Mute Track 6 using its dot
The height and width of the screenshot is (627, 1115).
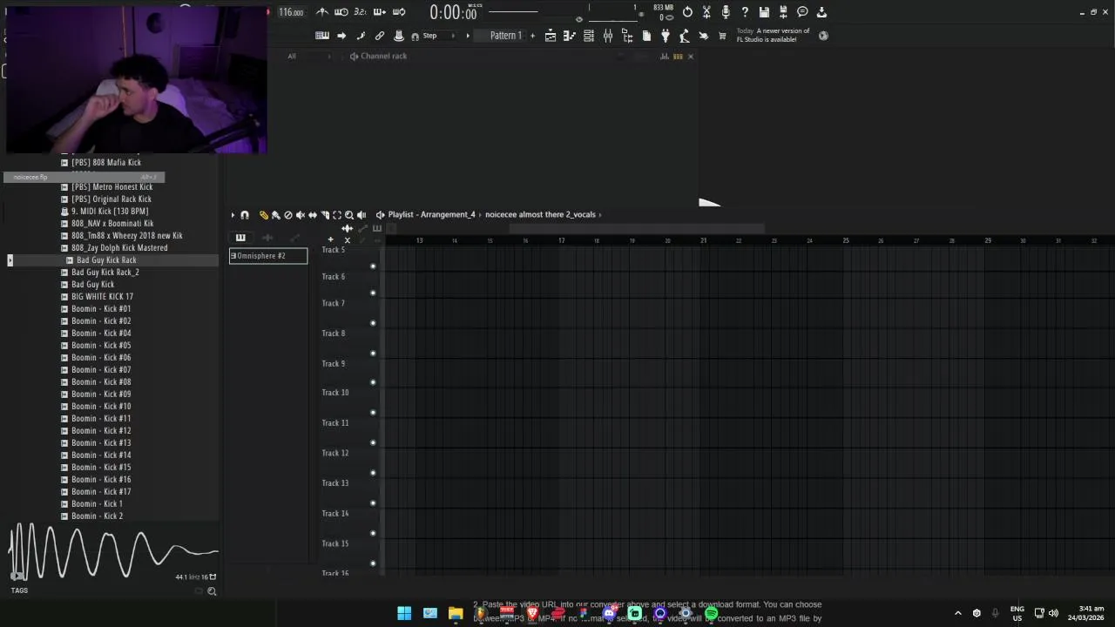coord(373,293)
